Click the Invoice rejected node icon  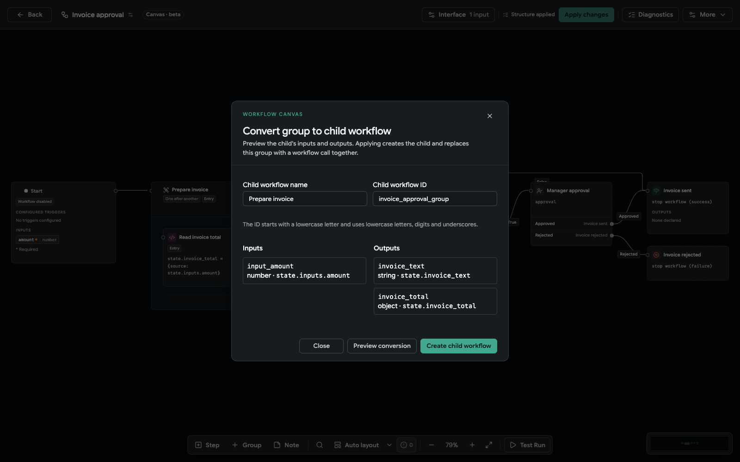[656, 255]
